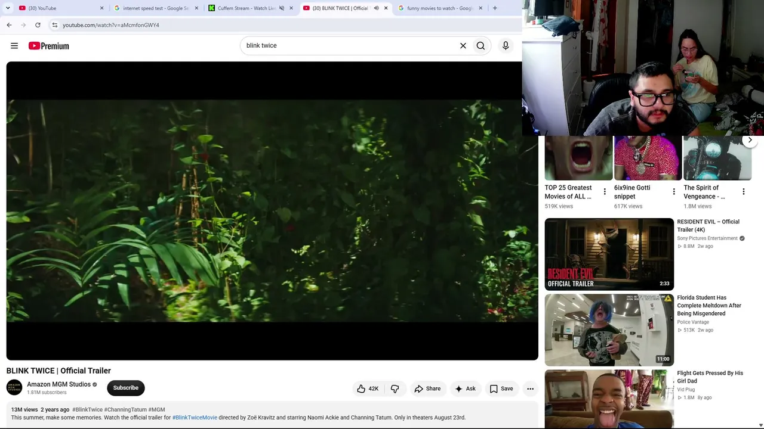Open the #BlinkTwiceMovie hashtag link
This screenshot has width=764, height=429.
coord(195,418)
